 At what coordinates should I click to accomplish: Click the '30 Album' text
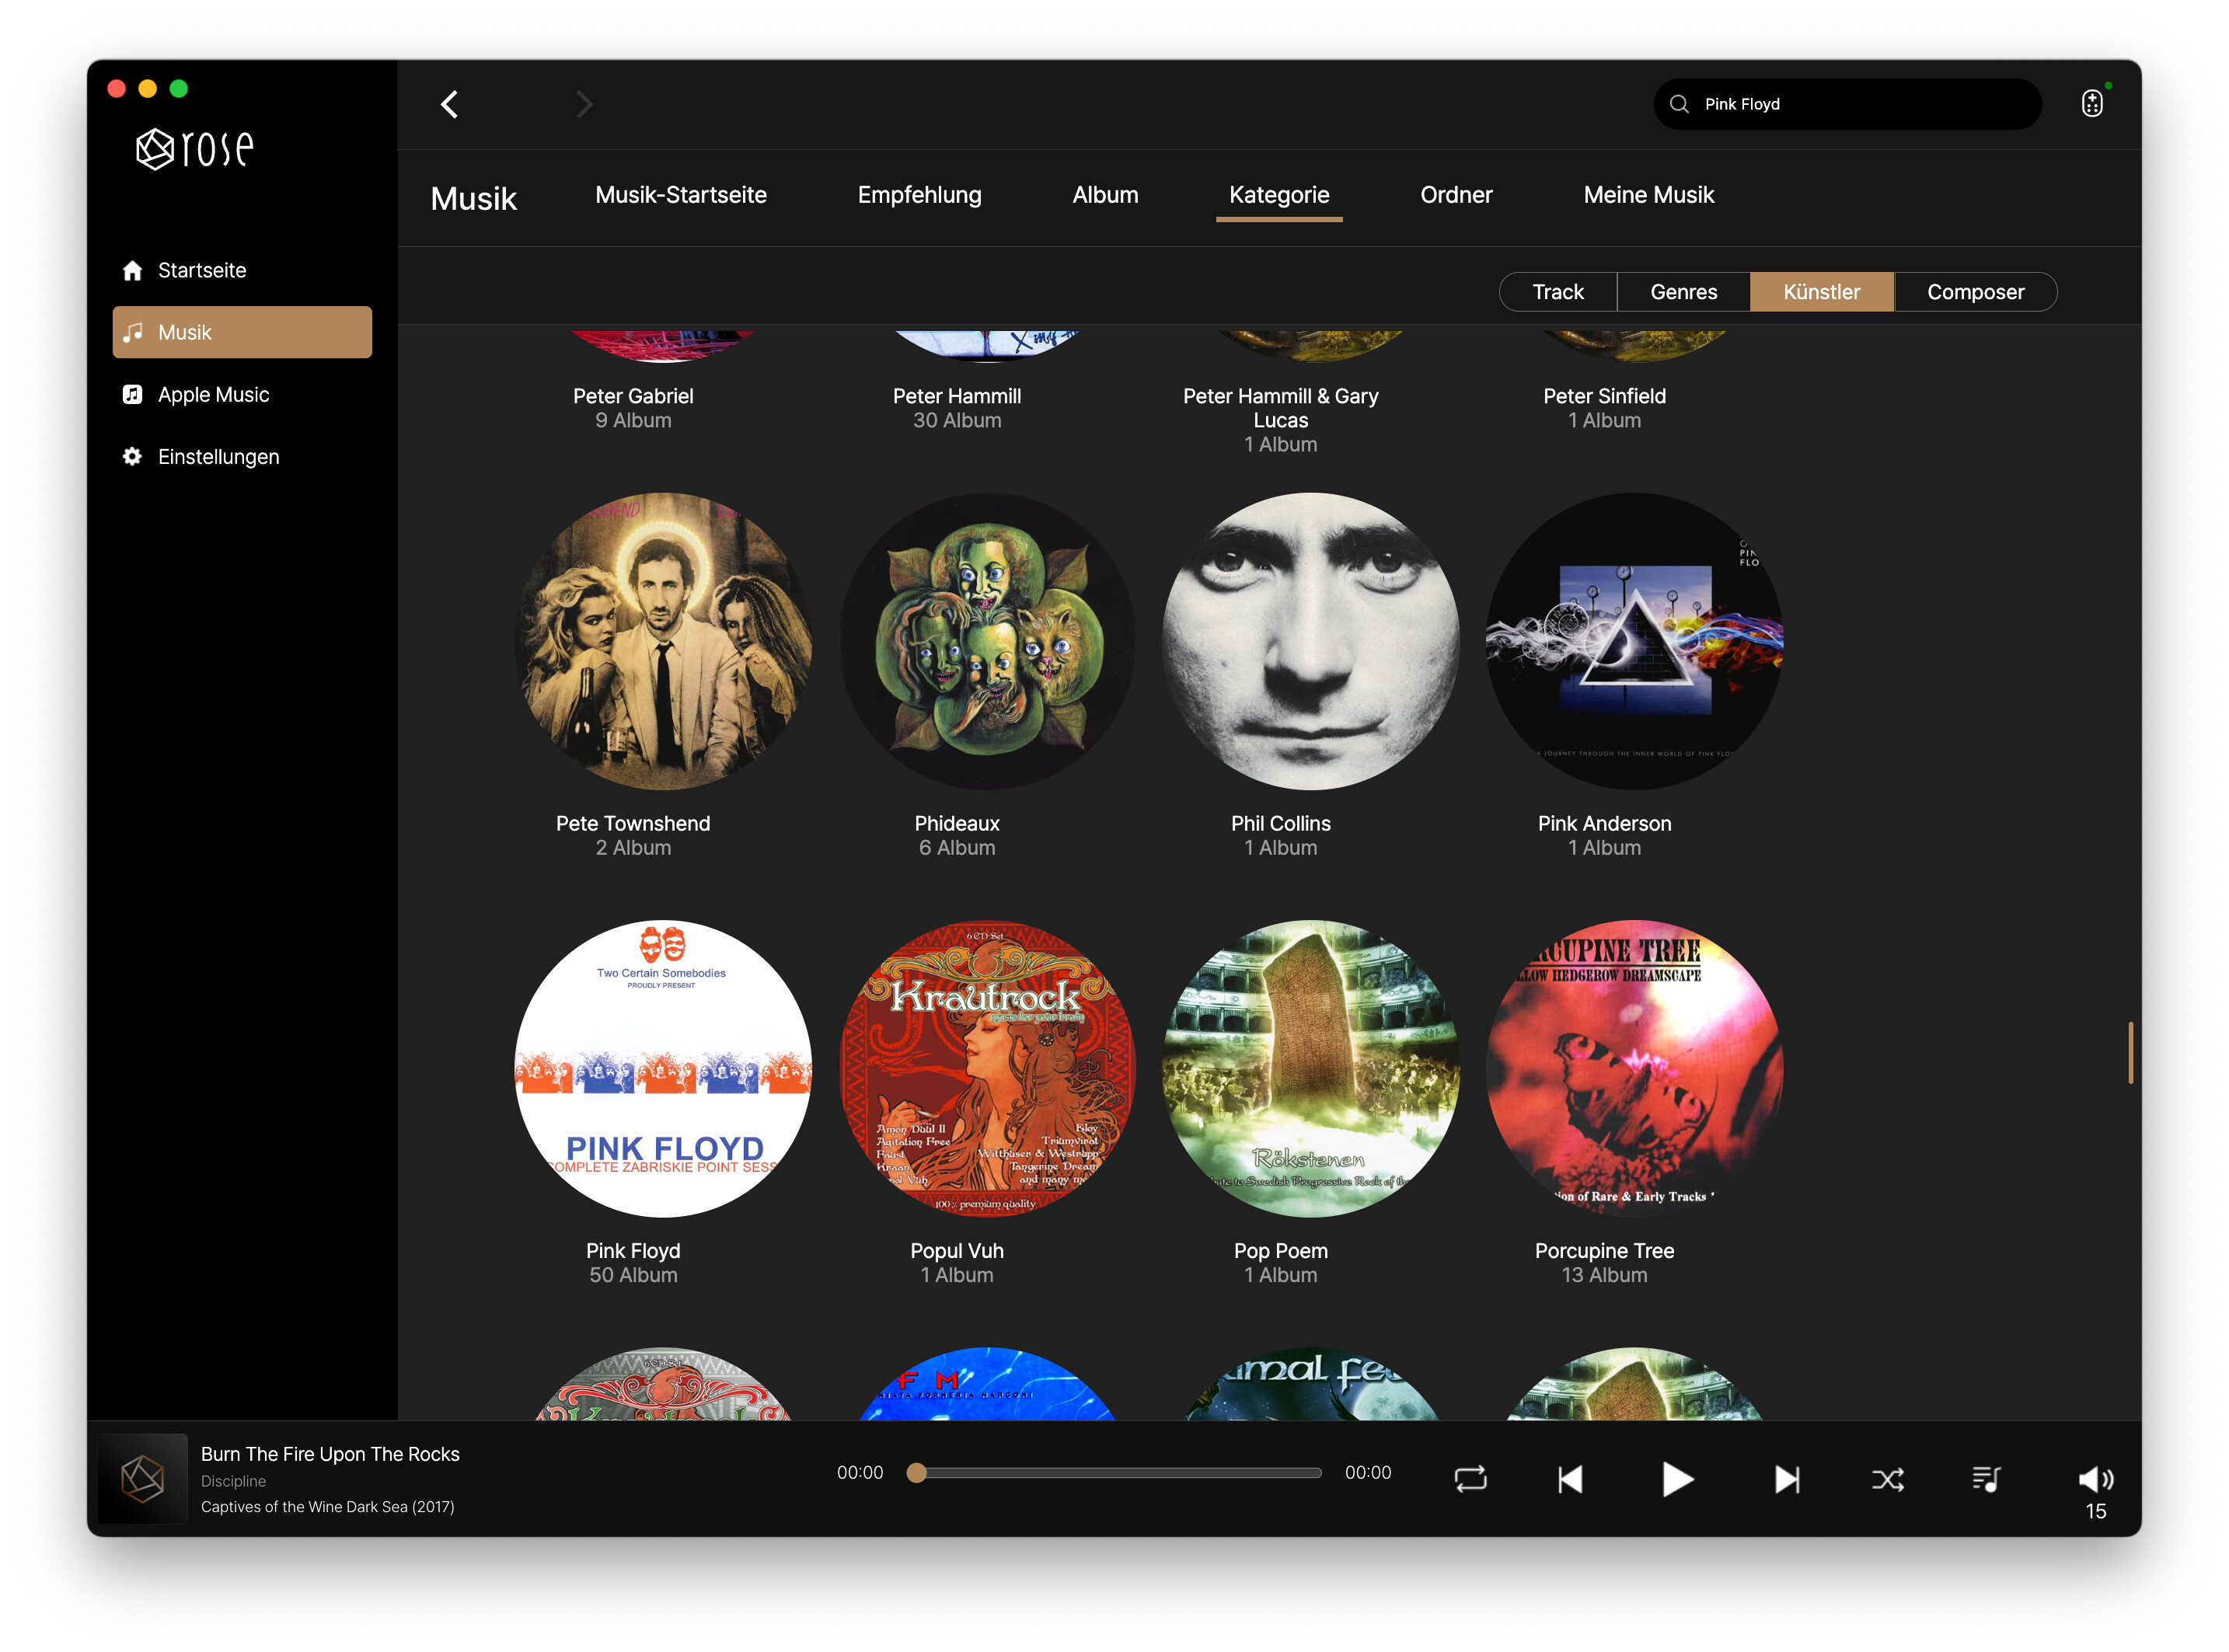[957, 420]
